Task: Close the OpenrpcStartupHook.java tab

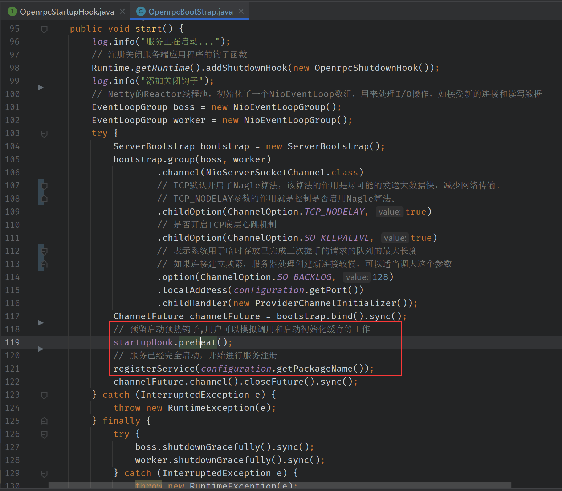Action: click(122, 12)
